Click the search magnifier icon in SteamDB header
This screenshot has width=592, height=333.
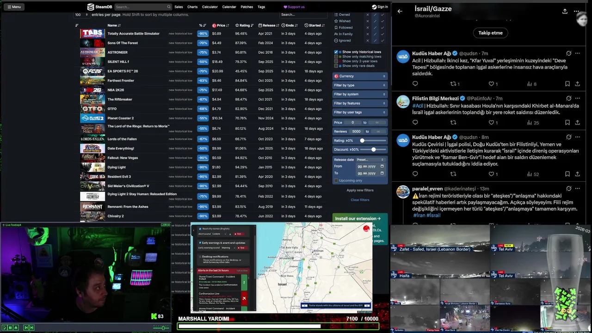coord(169,7)
